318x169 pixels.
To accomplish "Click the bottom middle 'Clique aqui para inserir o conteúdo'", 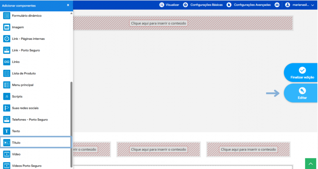I will [158, 149].
